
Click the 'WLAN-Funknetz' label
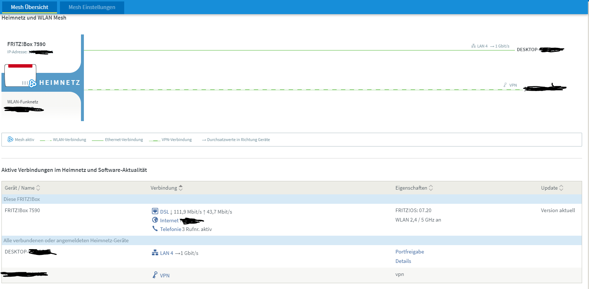(23, 102)
